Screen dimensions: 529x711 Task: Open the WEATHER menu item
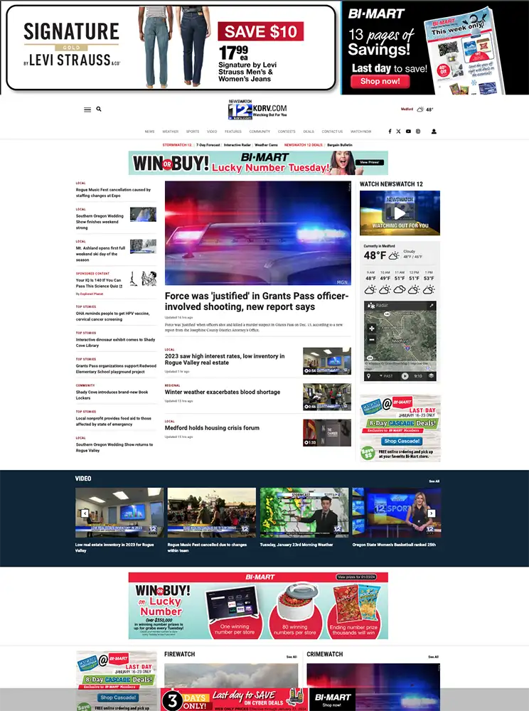pos(171,132)
